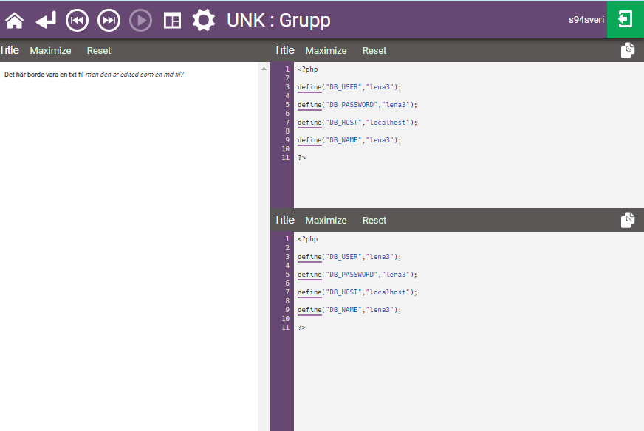Click the DB_HOST define line in lower pane
Image resolution: width=644 pixels, height=431 pixels.
tap(357, 292)
